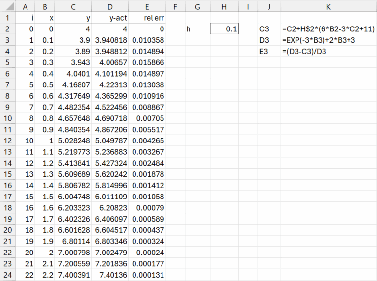Click column header C
This screenshot has height=281, width=377.
[73, 7]
